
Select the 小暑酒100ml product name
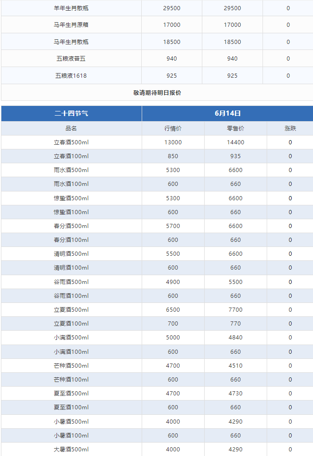coord(71,435)
